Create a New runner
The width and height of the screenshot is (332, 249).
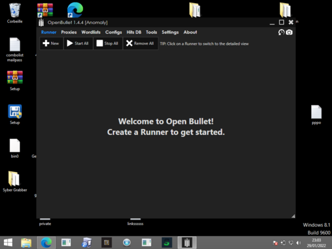click(x=51, y=43)
